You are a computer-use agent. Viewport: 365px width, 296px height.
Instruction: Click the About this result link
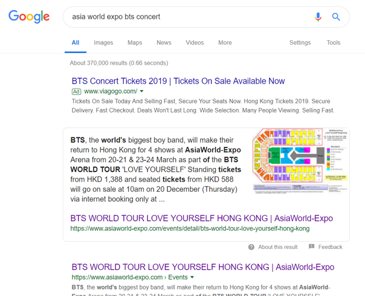tap(278, 247)
